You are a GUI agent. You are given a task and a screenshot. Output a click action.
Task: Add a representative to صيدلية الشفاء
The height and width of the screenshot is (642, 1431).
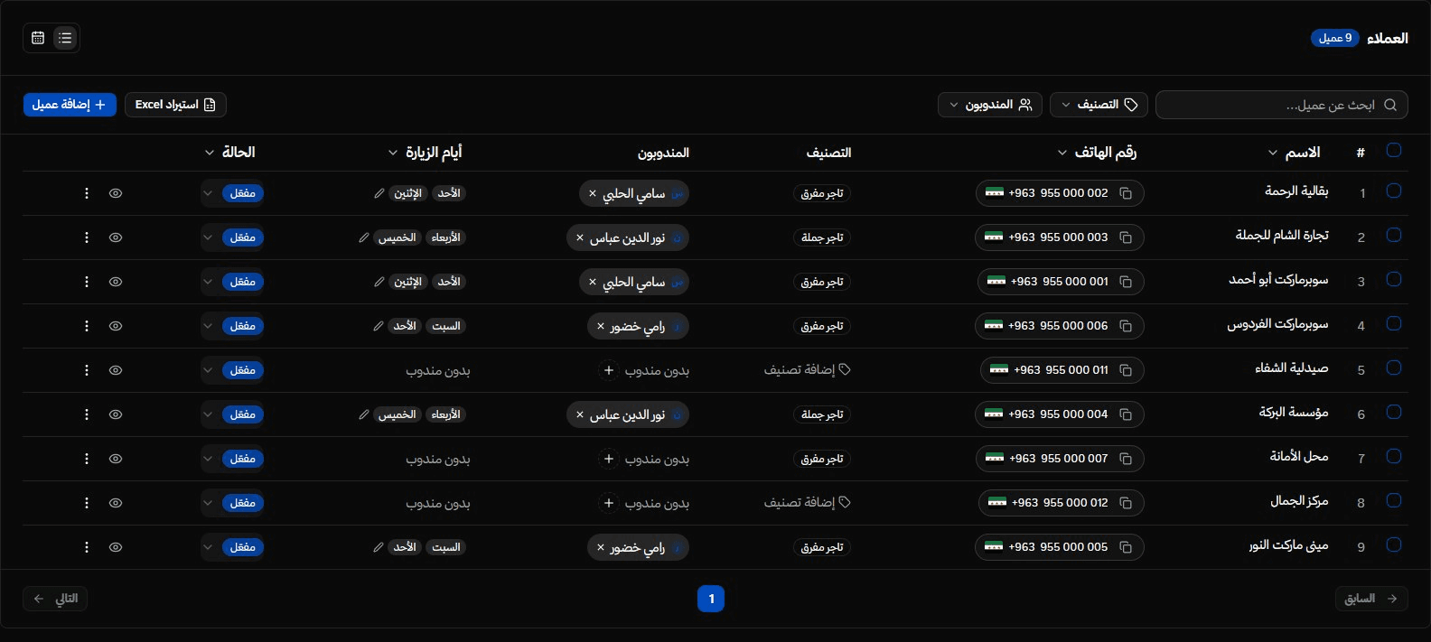(x=609, y=370)
